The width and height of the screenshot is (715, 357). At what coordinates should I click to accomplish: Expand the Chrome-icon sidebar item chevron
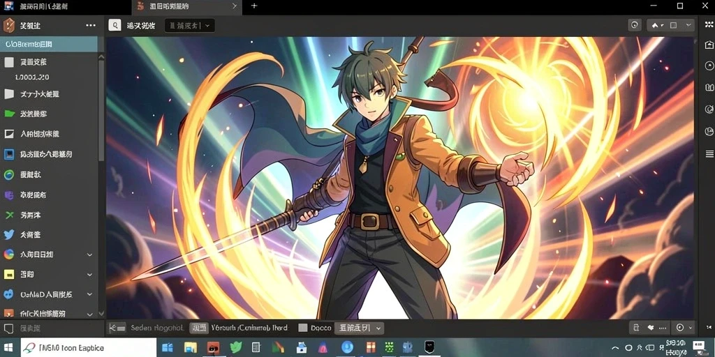(90, 255)
